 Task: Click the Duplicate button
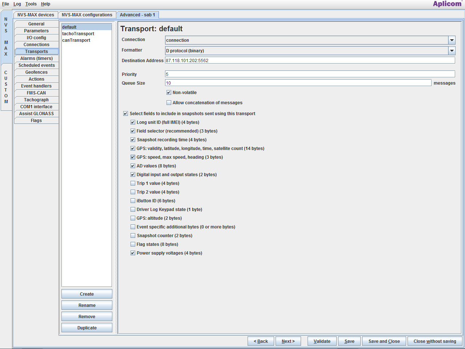tap(87, 328)
